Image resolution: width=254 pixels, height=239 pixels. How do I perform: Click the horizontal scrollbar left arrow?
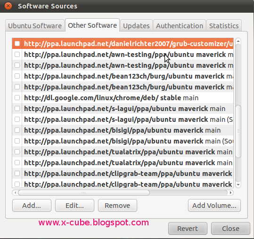(x=15, y=192)
